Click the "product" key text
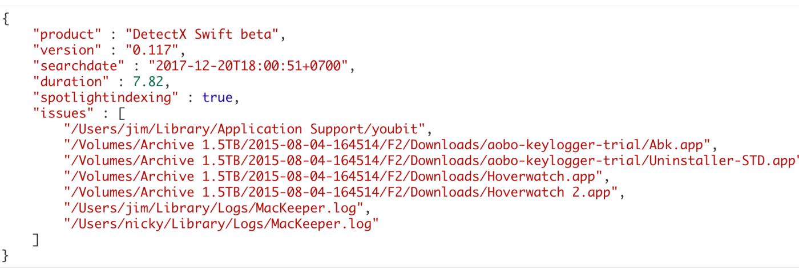Screen dimensions: 799x274 68,34
